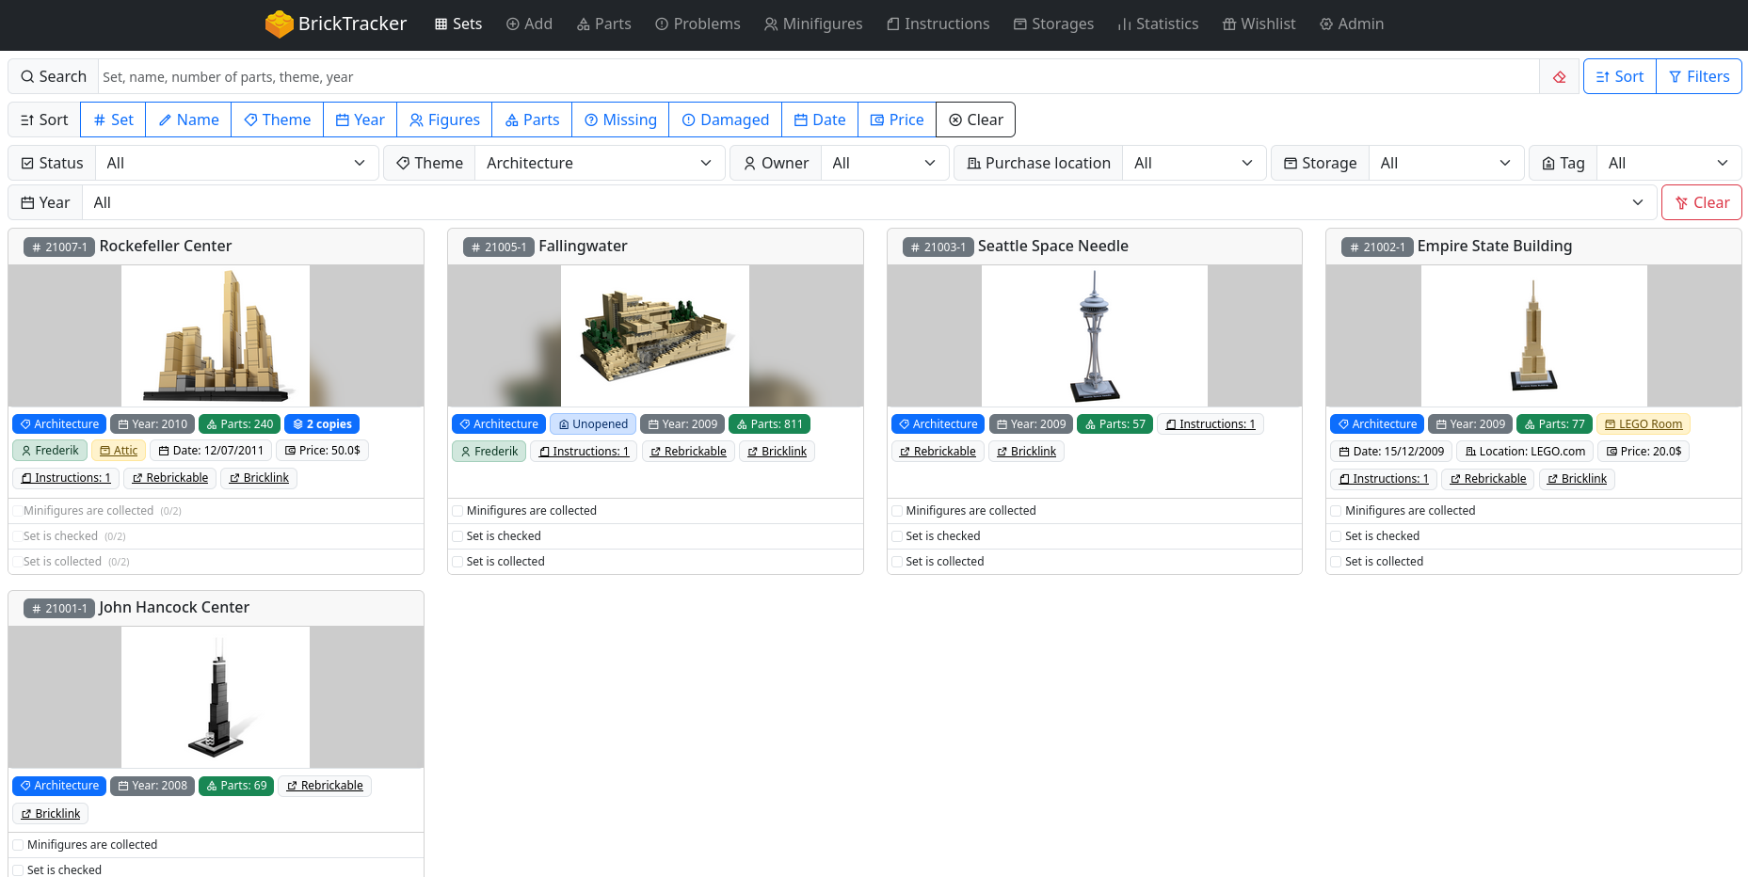Viewport: 1748px width, 877px height.
Task: Tick Seattle Space Needle 'Minifigures are collected'
Action: click(x=897, y=511)
